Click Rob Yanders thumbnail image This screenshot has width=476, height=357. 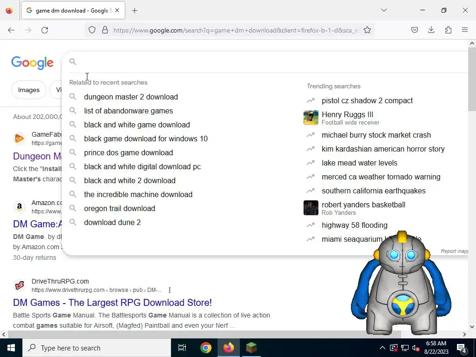coord(311,208)
